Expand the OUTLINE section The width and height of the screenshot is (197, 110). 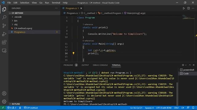34,104
